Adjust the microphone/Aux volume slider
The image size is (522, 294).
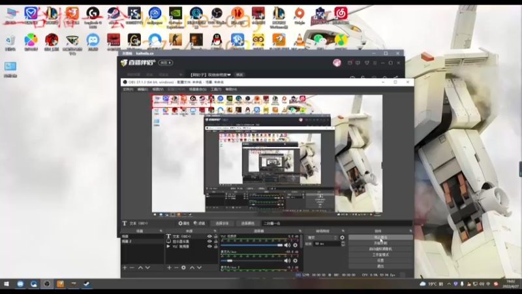[252, 261]
